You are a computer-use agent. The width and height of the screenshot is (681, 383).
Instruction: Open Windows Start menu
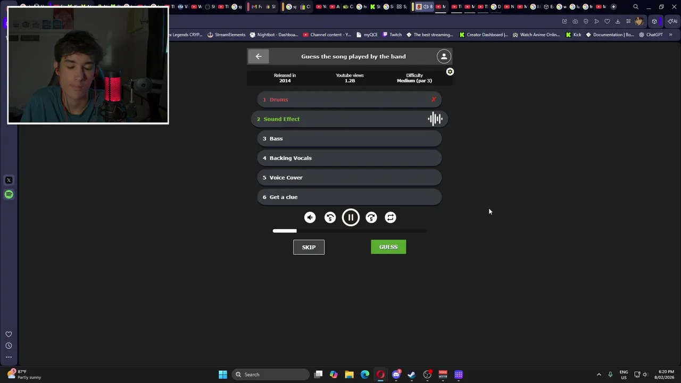coord(223,374)
